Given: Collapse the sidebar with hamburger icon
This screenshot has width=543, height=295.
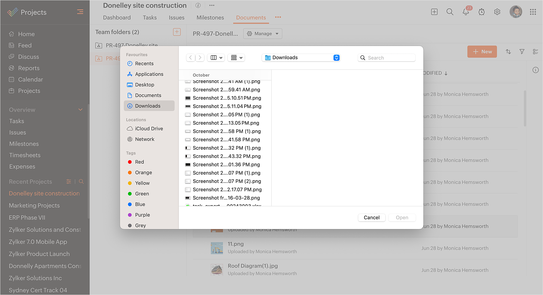Looking at the screenshot, I should point(80,12).
